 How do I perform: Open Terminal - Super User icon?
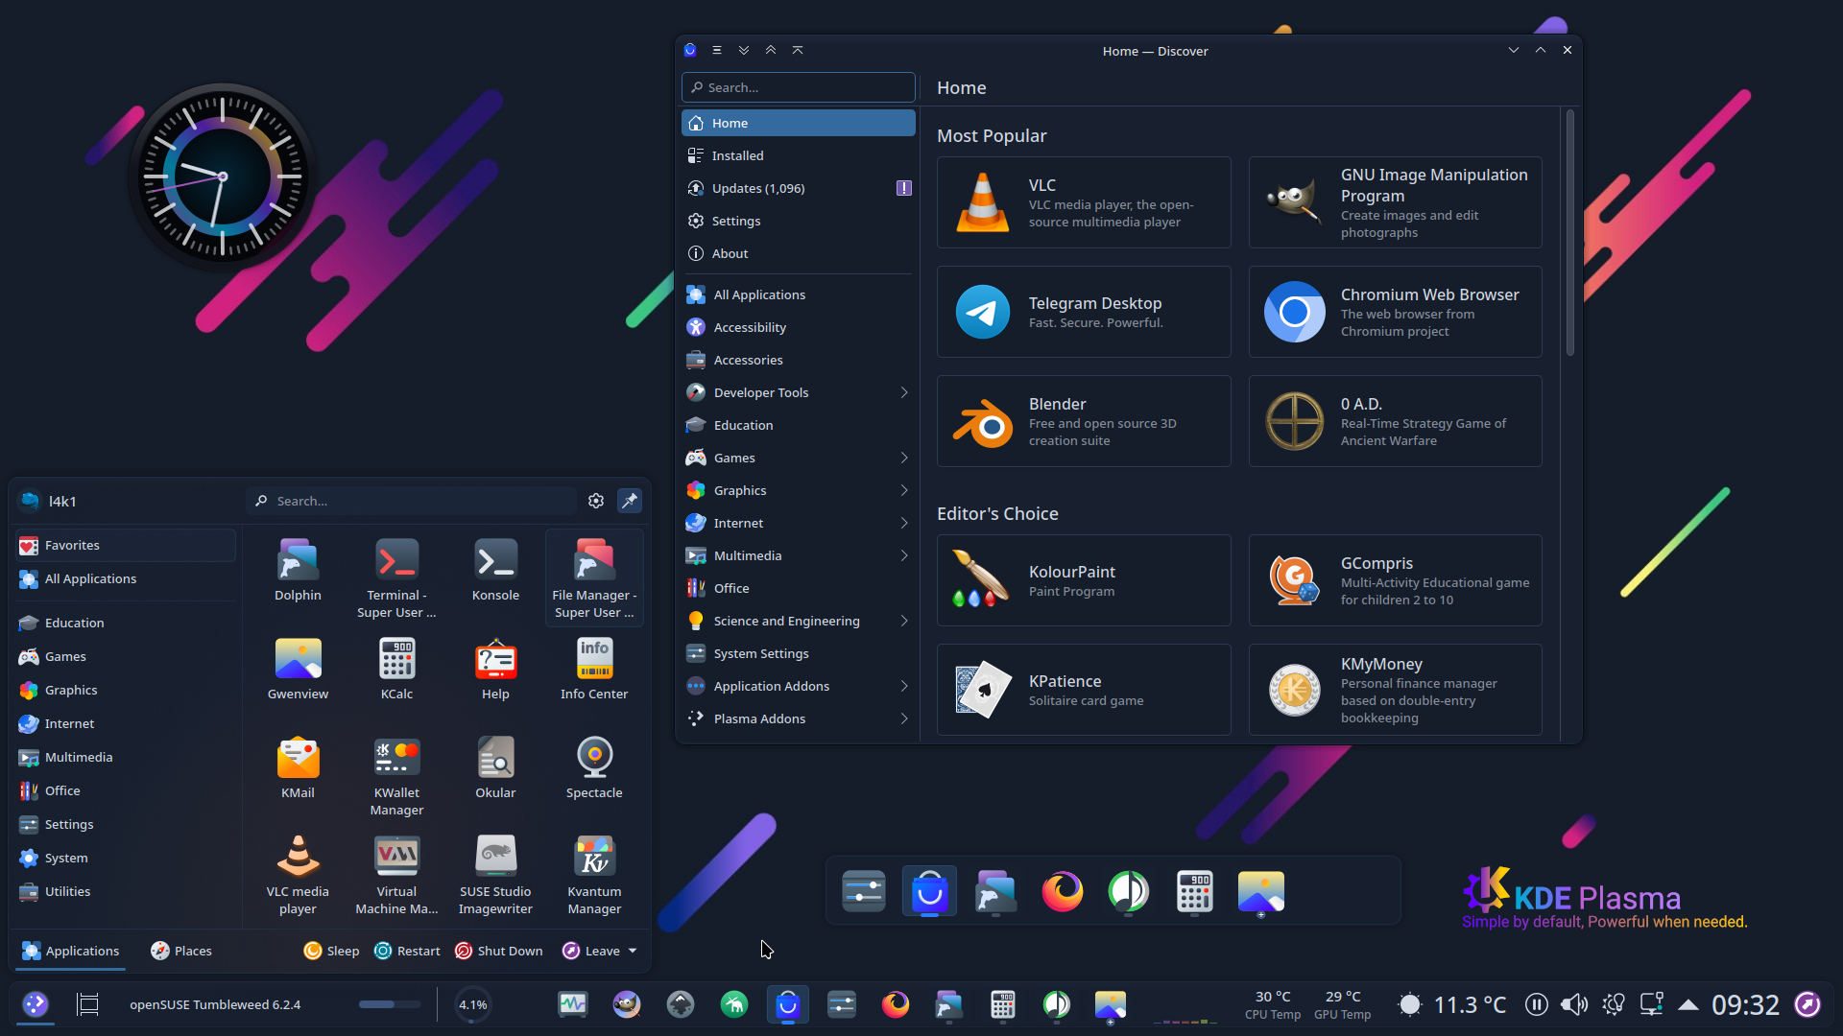point(396,579)
